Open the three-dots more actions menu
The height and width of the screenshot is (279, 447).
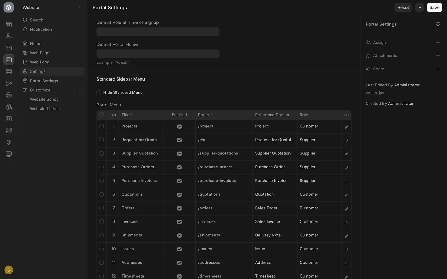click(419, 7)
